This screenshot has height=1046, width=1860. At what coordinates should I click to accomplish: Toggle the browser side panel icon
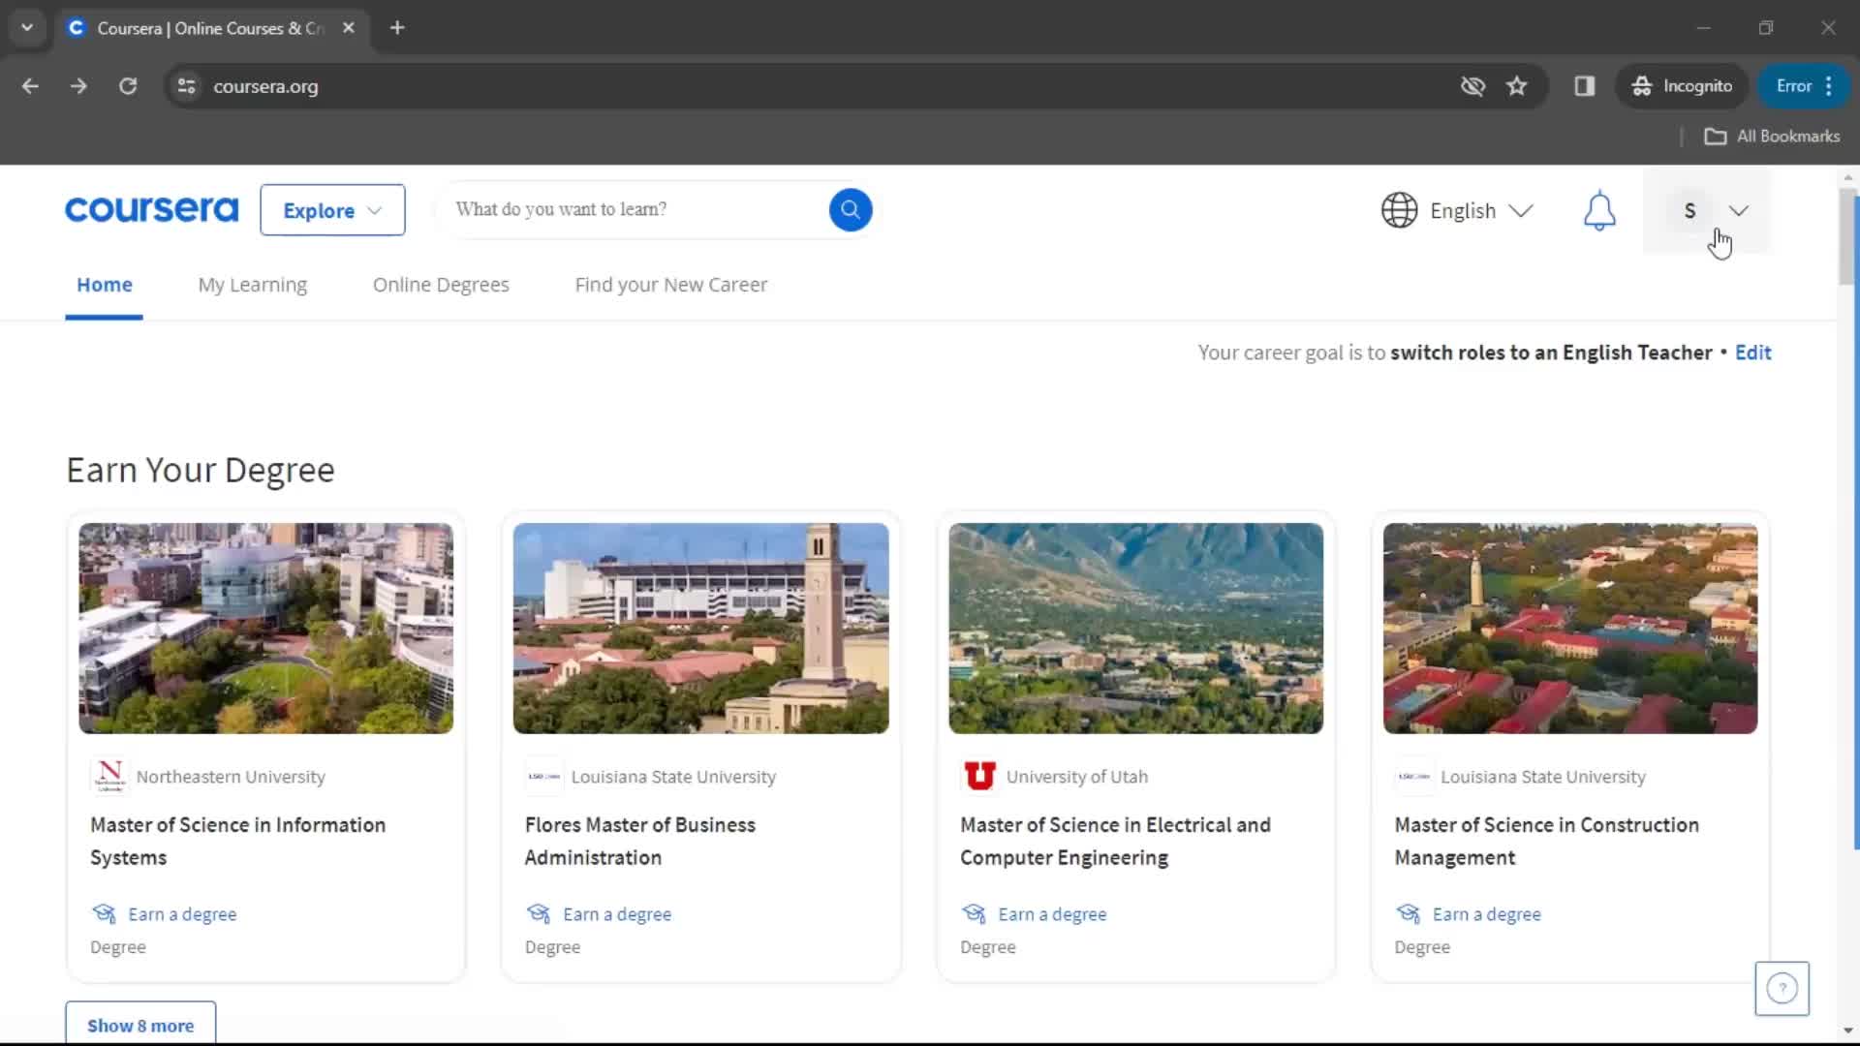click(x=1585, y=86)
